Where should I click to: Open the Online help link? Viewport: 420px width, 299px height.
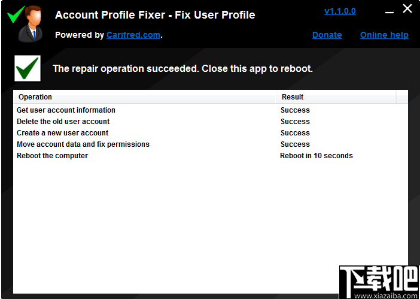(x=384, y=35)
